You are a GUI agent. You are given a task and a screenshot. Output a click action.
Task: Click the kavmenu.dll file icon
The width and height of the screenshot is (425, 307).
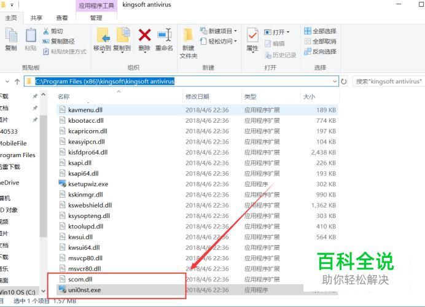click(63, 110)
